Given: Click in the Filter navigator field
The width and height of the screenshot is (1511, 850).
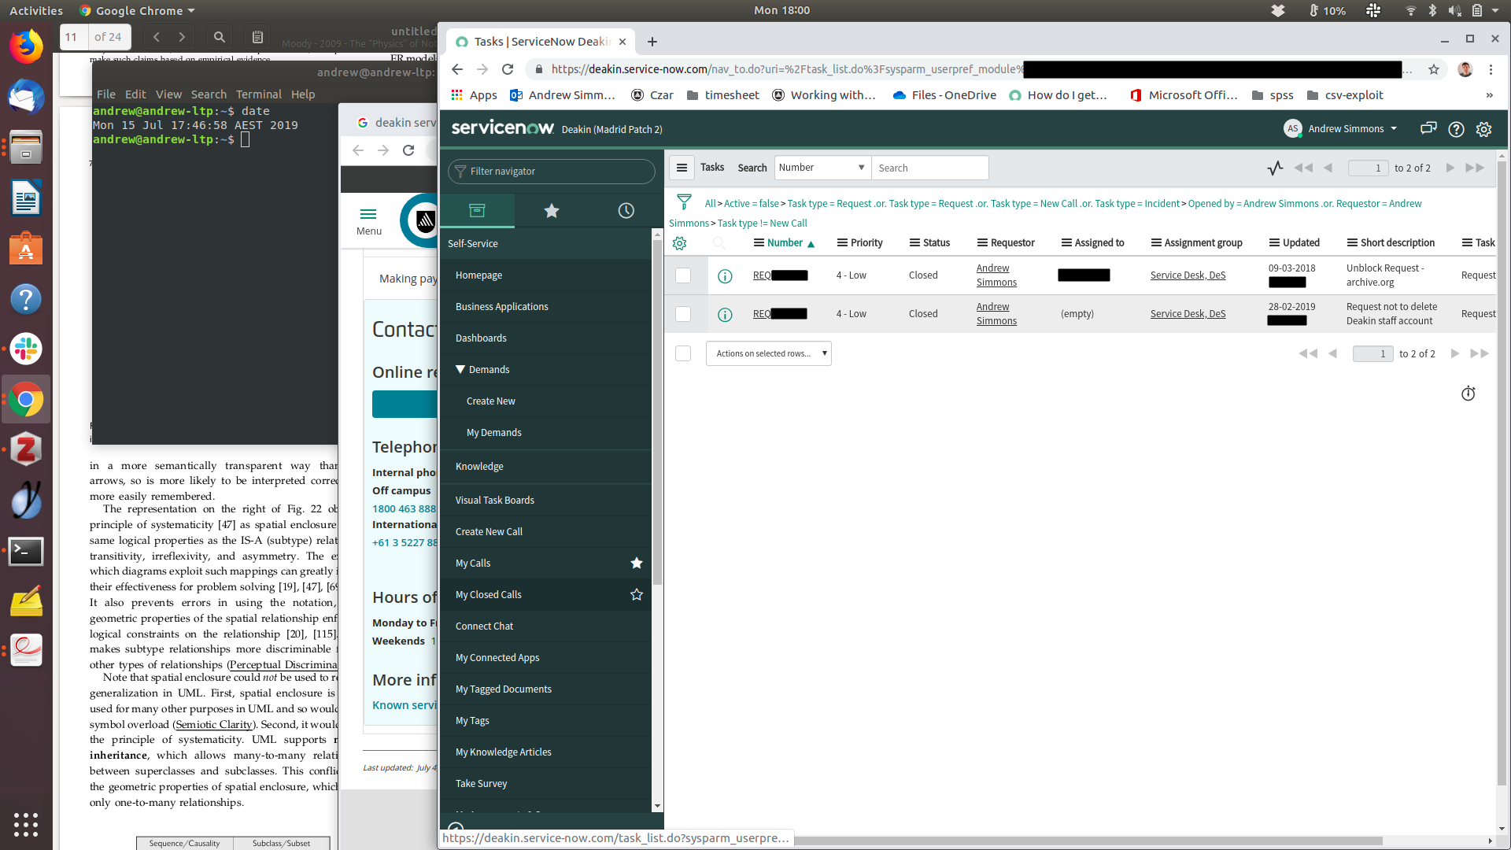Looking at the screenshot, I should click(x=551, y=172).
